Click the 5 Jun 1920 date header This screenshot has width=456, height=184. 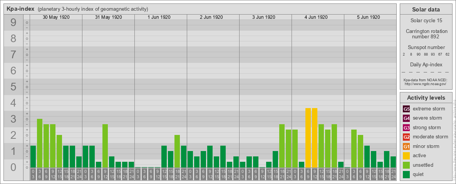tap(369, 17)
